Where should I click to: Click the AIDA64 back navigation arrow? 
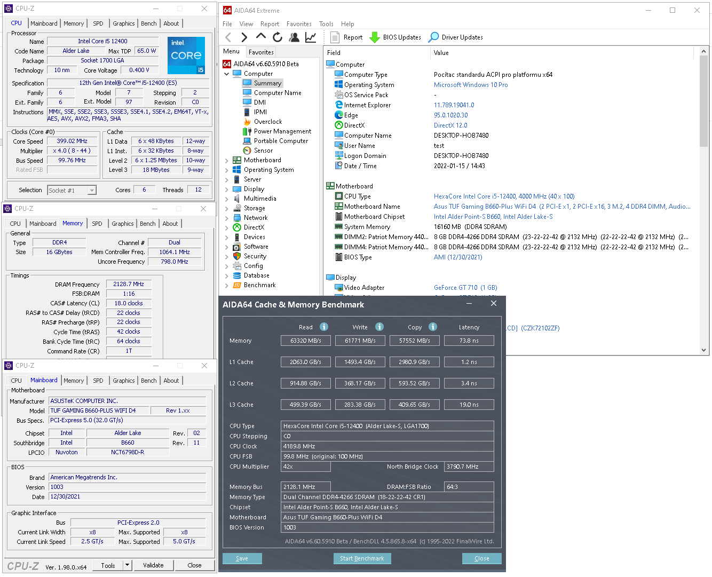point(228,37)
